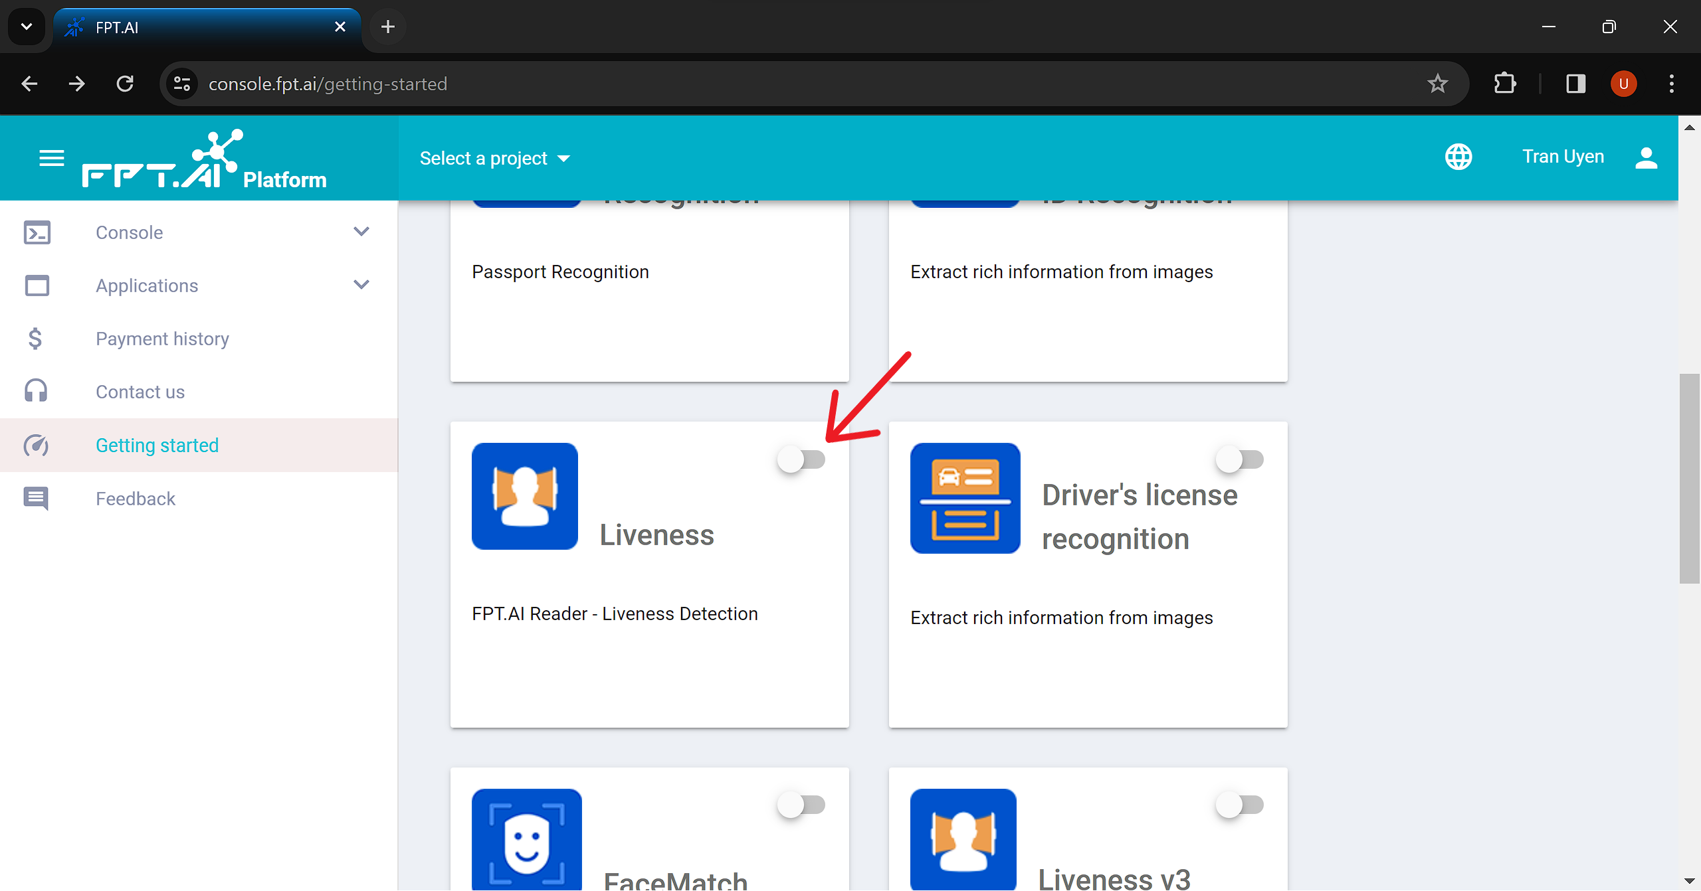Image resolution: width=1701 pixels, height=891 pixels.
Task: Reload the current page
Action: (x=125, y=84)
